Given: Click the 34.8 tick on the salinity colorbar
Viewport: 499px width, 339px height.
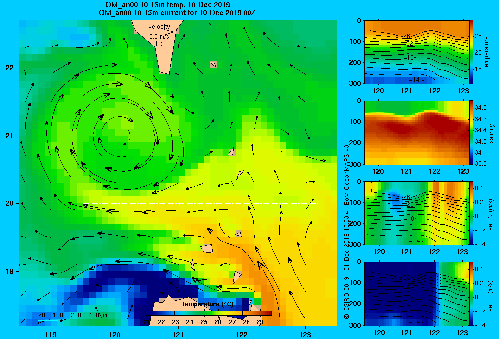Looking at the screenshot, I should [480, 108].
